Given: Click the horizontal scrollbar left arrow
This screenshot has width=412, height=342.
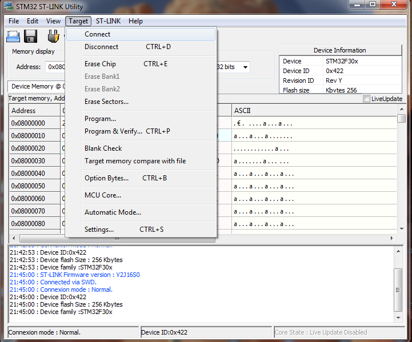Looking at the screenshot, I should point(14,238).
